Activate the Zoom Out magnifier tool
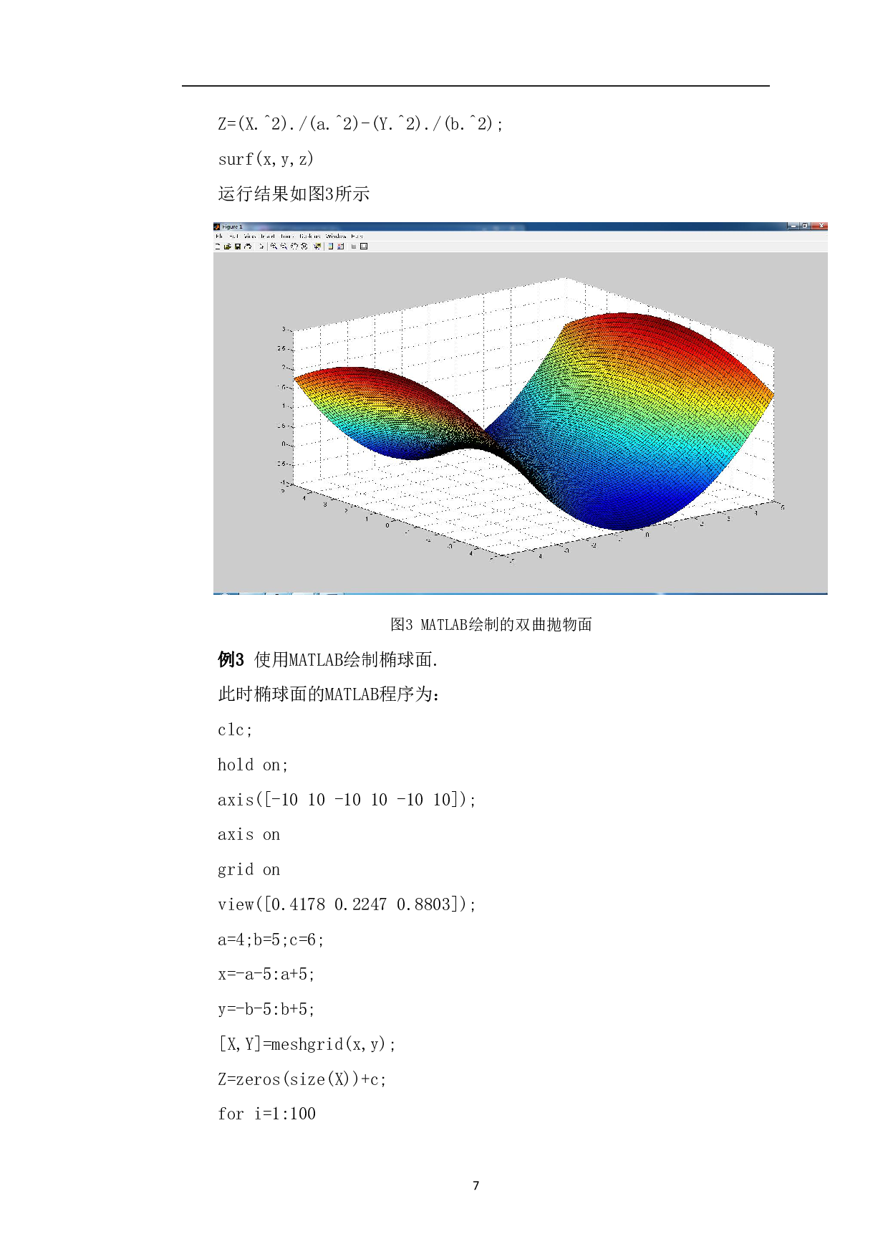Image resolution: width=888 pixels, height=1257 pixels. click(284, 247)
